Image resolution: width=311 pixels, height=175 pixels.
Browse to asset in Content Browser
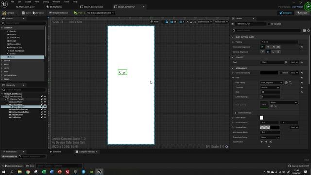[38, 13]
